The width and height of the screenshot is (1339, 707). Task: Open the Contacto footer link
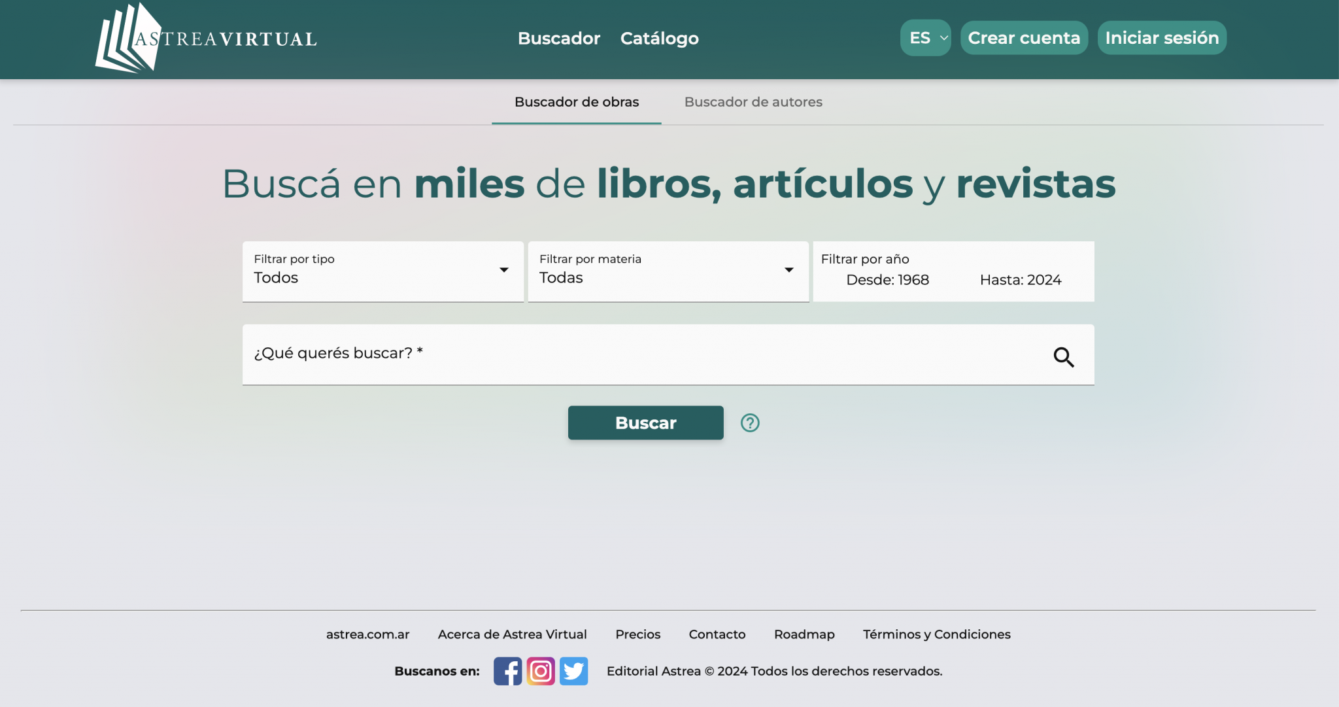tap(717, 634)
